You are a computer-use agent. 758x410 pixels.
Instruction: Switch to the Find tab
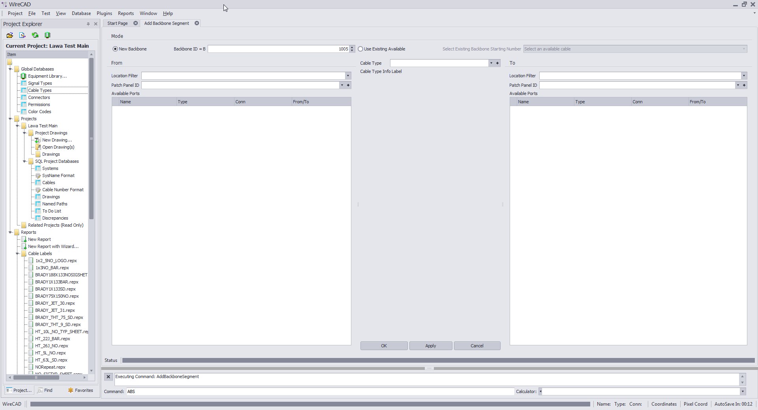tap(45, 390)
